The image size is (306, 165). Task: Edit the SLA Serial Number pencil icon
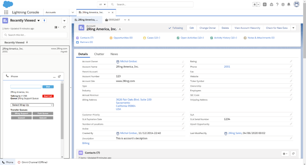(x=291, y=119)
